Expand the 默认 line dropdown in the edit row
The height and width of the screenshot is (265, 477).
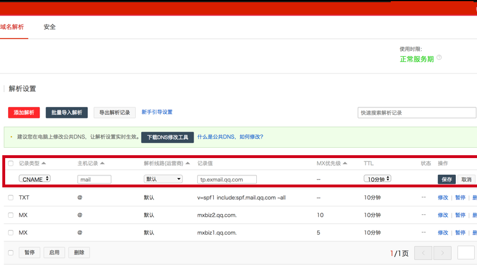pyautogui.click(x=163, y=179)
